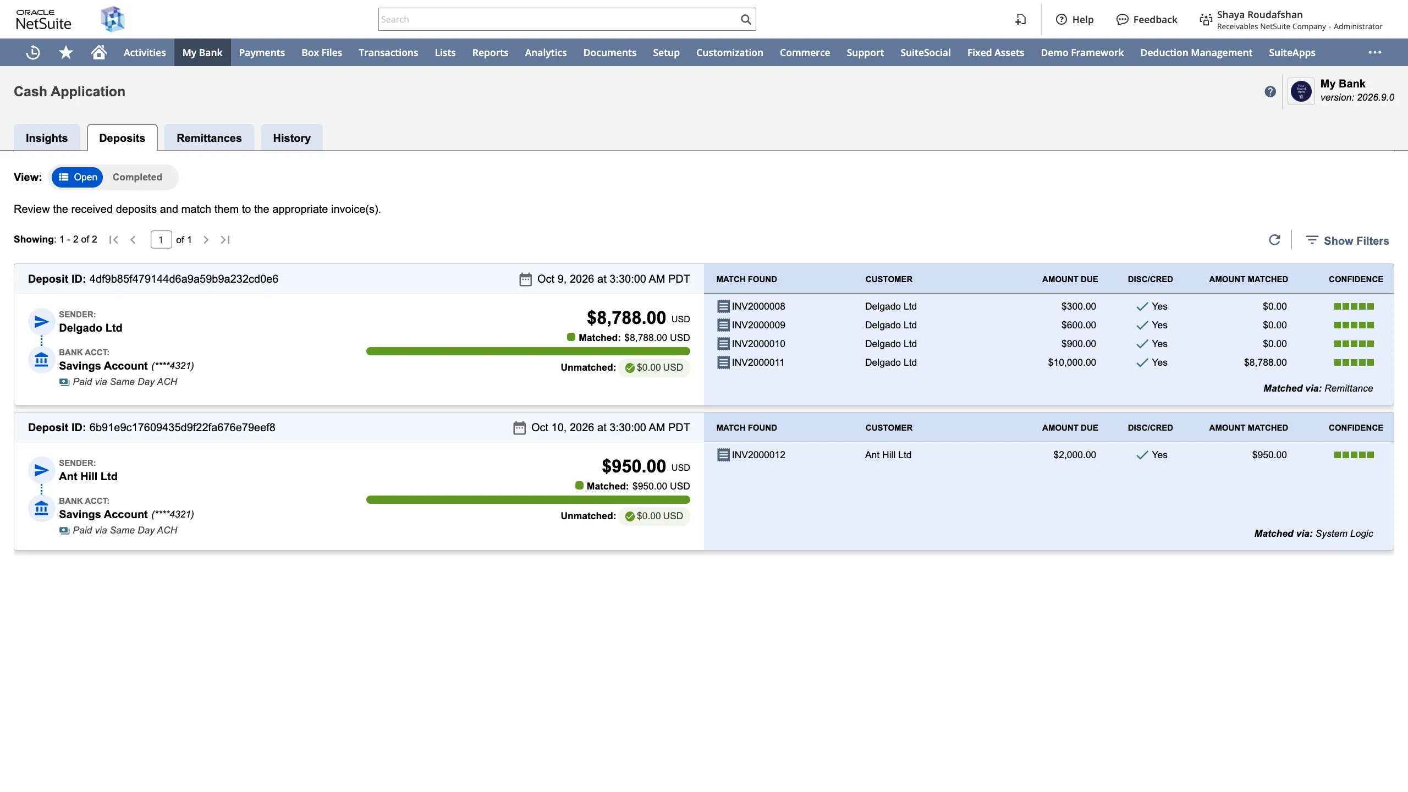Click the NetSuite cube logo

click(x=113, y=19)
